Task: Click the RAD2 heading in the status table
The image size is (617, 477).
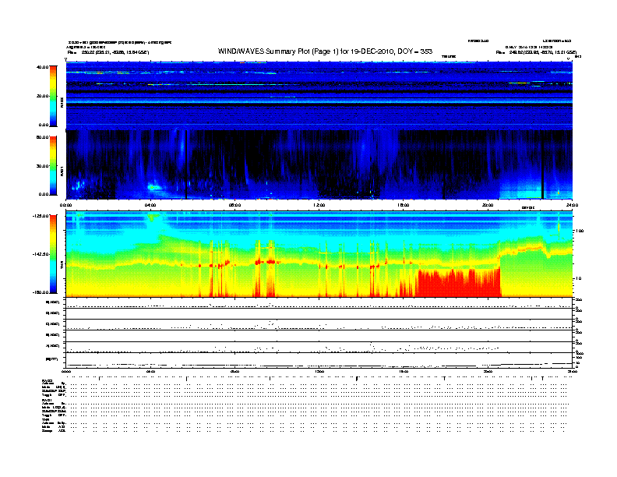Action: [x=47, y=380]
